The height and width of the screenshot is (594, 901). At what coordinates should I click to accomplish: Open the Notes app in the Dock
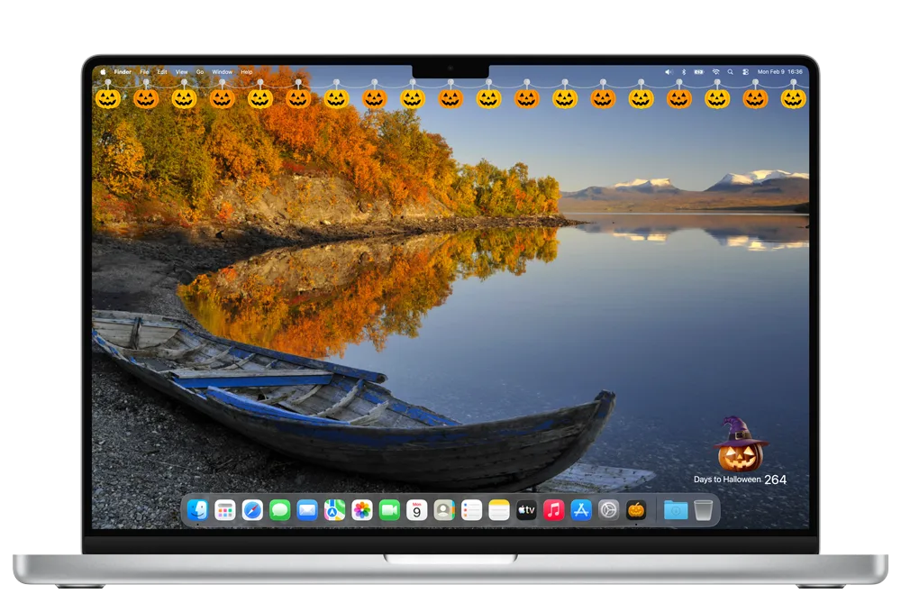499,510
